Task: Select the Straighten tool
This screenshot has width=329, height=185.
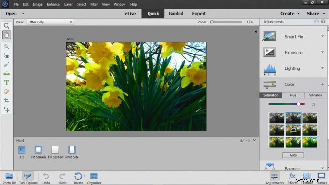Action: [7, 74]
